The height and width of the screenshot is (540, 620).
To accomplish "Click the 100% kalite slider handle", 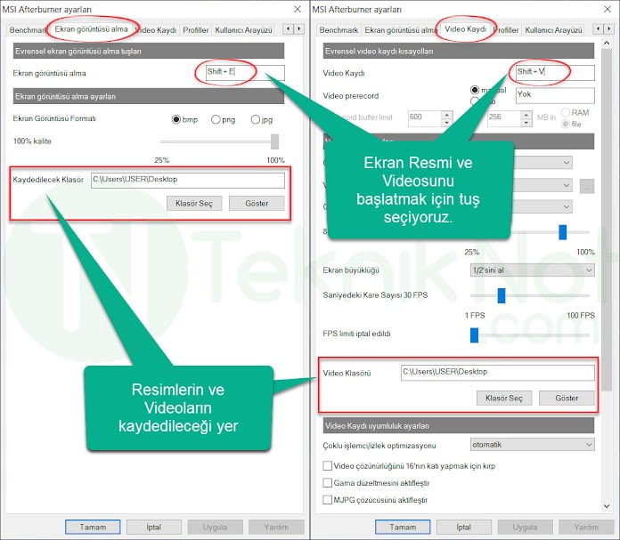I will (x=274, y=141).
